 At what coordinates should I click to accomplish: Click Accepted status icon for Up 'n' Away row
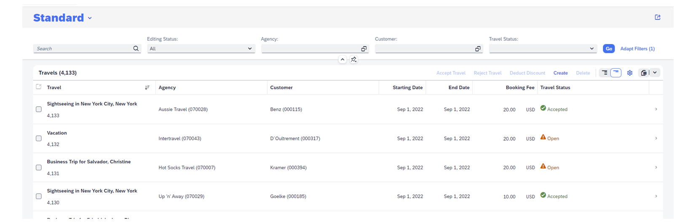click(543, 195)
